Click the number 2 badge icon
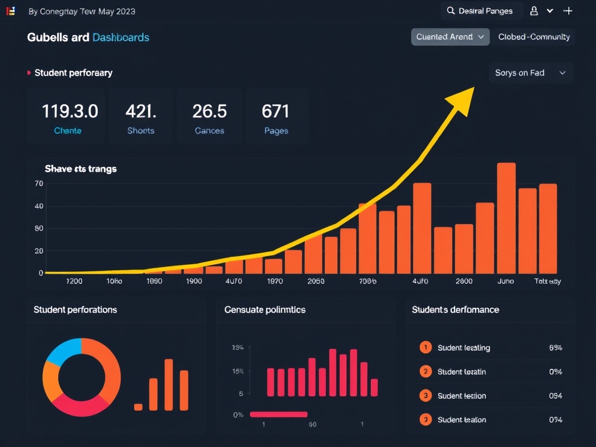 425,371
